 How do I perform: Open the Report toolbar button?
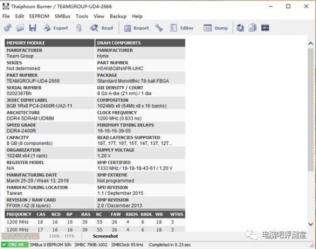(136, 28)
